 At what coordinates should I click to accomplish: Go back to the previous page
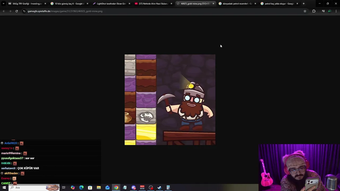click(x=4, y=11)
